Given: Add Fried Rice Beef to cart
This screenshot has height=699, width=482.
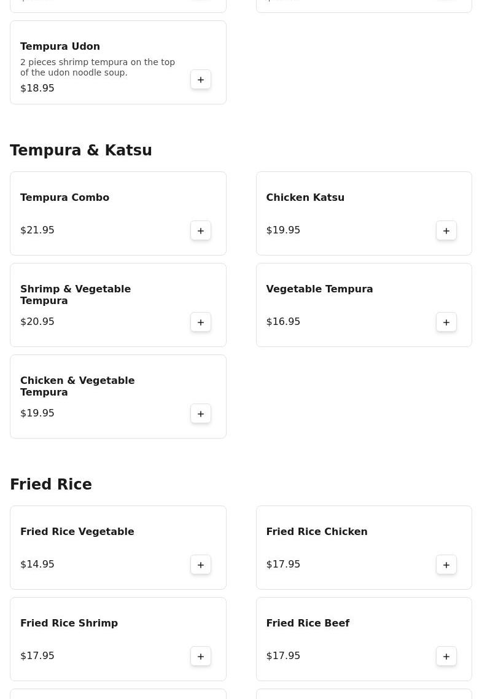Looking at the screenshot, I should (x=446, y=657).
